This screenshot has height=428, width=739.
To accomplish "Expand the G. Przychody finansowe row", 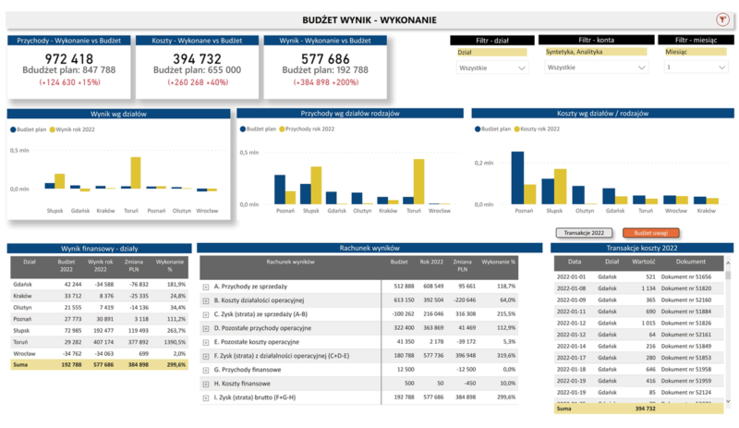I will (x=206, y=370).
